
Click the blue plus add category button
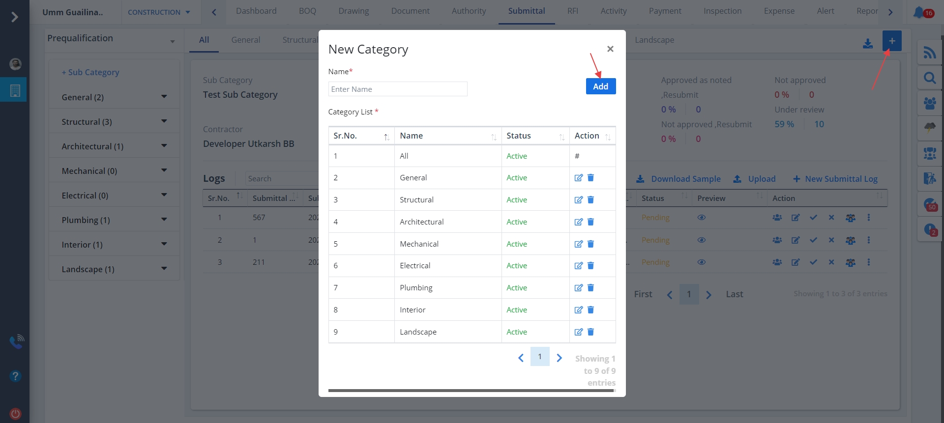click(891, 41)
